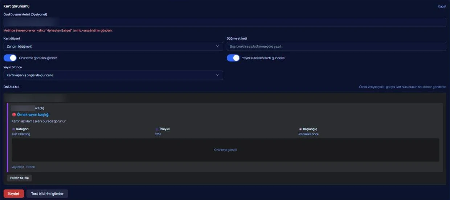
Task: Click VeyroBot · Twitch footer text
Action: tap(23, 167)
